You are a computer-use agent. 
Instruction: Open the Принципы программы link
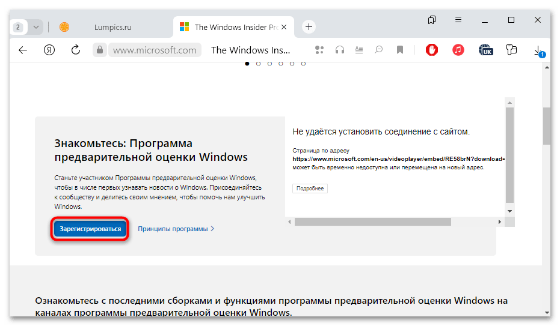(176, 229)
